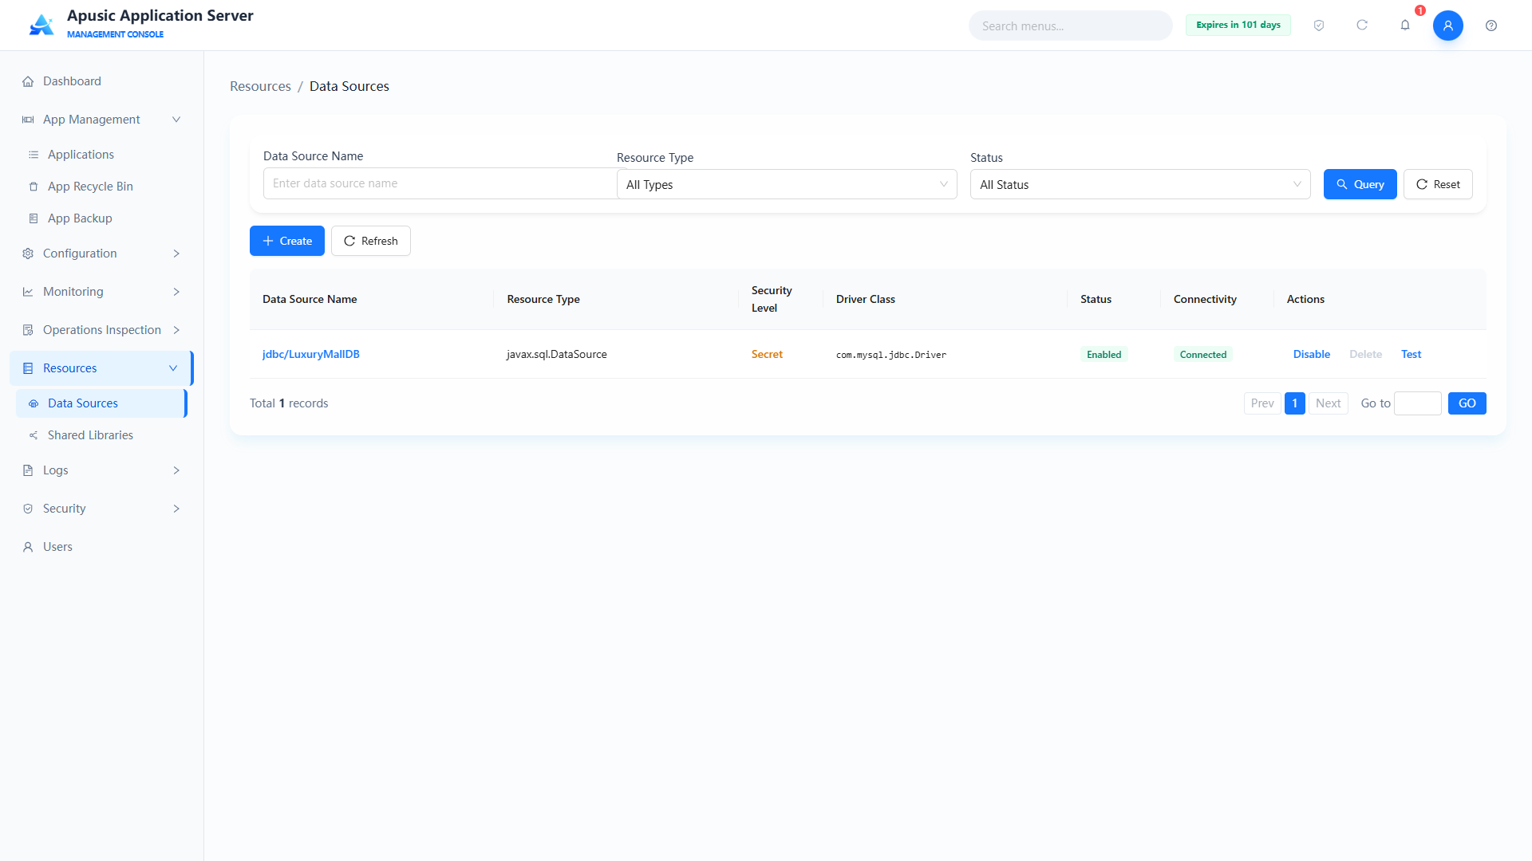Open the notifications bell icon
This screenshot has width=1532, height=861.
click(x=1405, y=26)
